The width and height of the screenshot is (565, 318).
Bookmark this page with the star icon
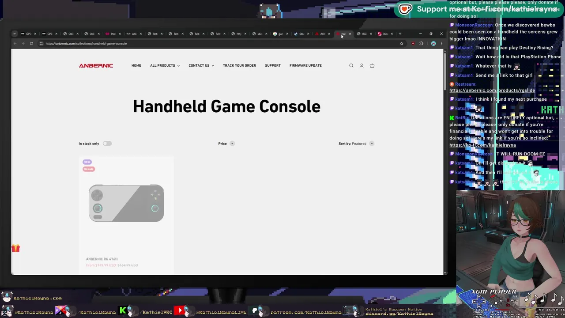coord(402,43)
